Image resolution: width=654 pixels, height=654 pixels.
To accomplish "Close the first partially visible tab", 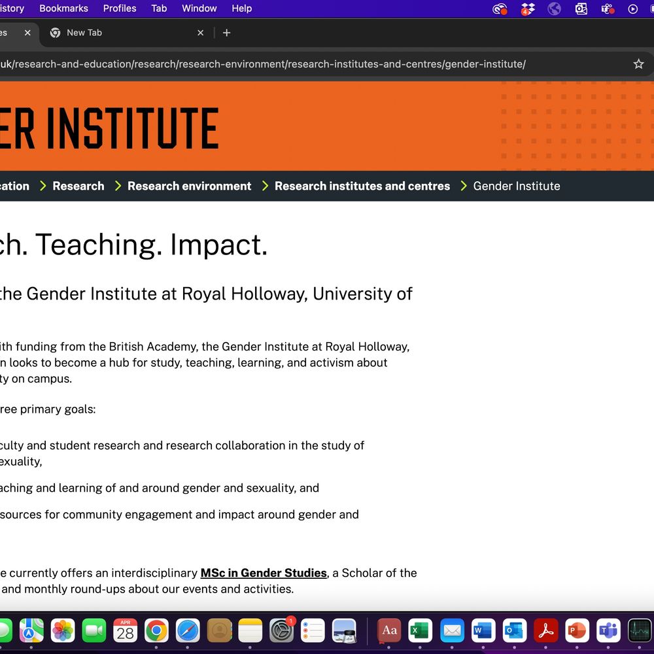I will [27, 33].
